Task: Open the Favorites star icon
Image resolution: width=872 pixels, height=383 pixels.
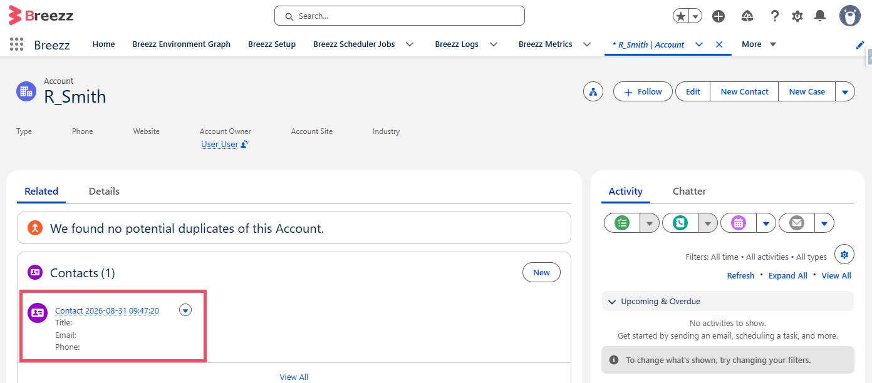Action: point(681,16)
